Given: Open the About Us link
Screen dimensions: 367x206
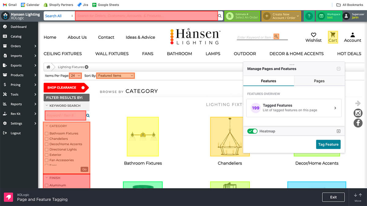Looking at the screenshot, I should tap(77, 37).
